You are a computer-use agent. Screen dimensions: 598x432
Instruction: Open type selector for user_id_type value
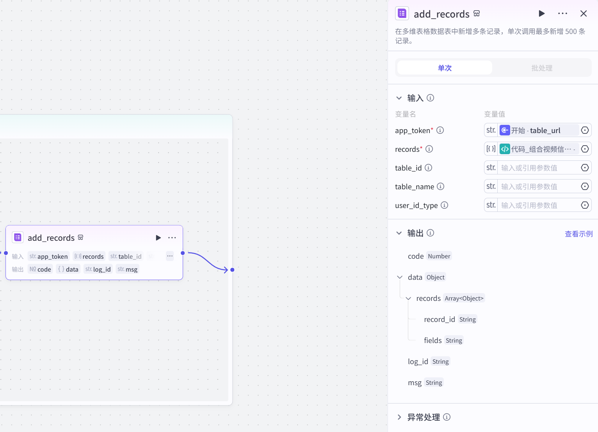point(491,205)
